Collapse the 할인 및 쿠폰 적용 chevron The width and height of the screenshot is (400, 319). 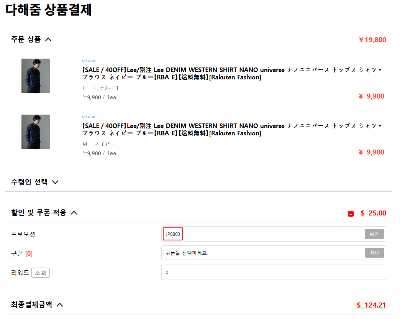point(74,213)
